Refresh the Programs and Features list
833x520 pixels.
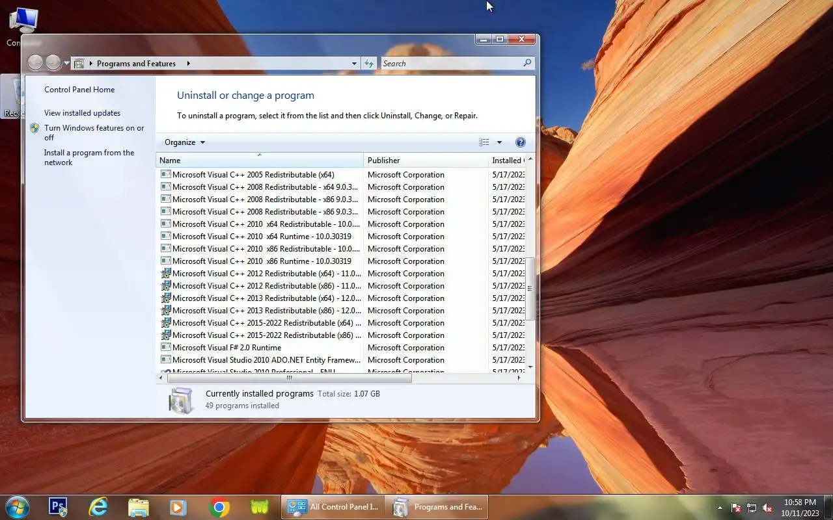pyautogui.click(x=369, y=64)
